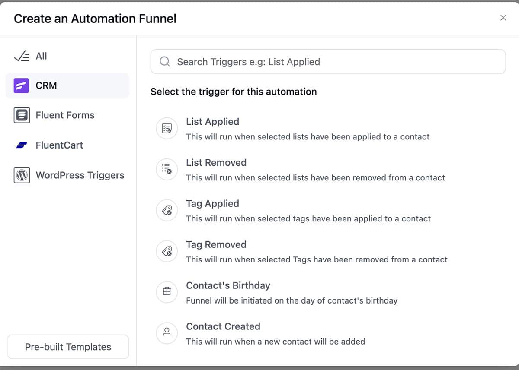Viewport: 519px width, 370px height.
Task: Click 'This will run when a new contact' description
Action: 276,342
